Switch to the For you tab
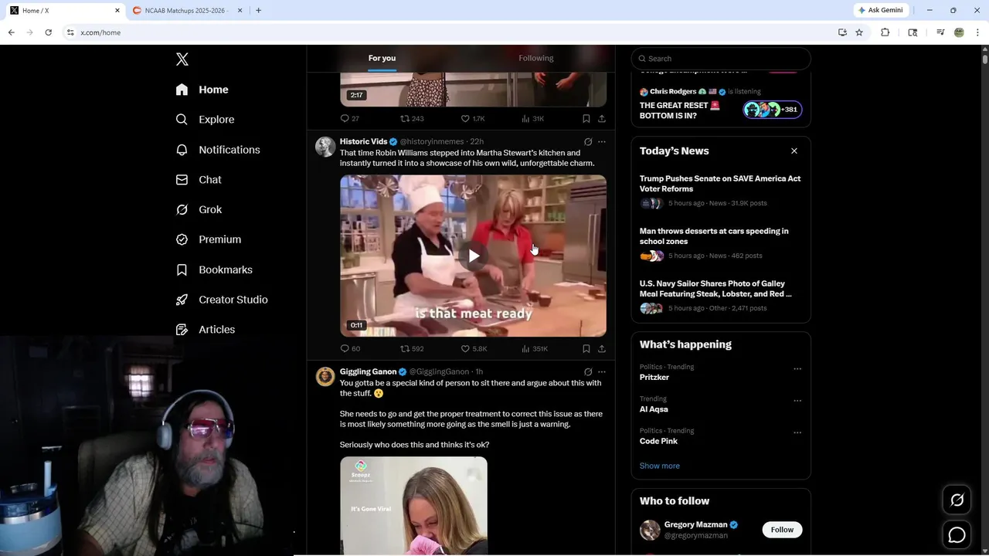This screenshot has width=989, height=556. click(x=382, y=58)
